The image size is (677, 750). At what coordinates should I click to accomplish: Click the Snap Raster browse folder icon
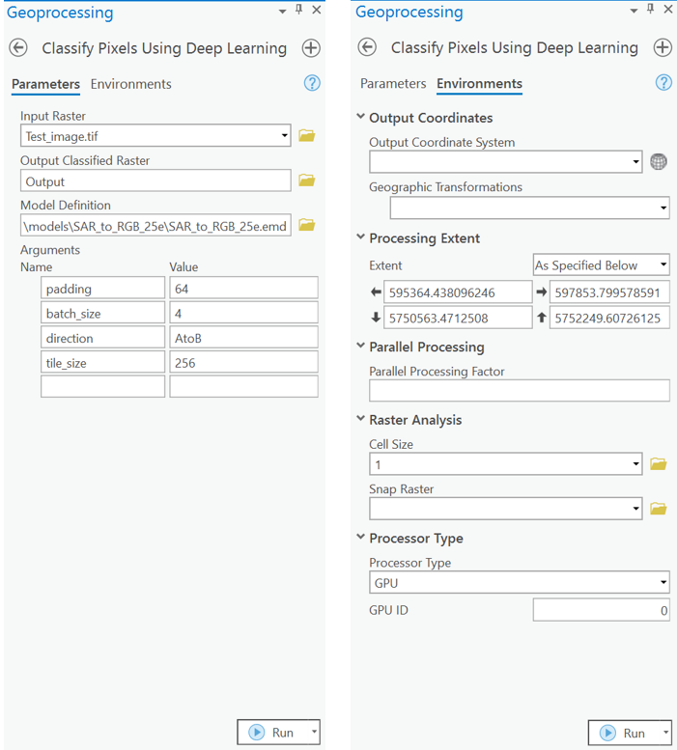659,509
